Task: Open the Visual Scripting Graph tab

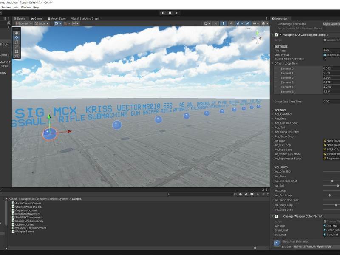Action: [85, 18]
